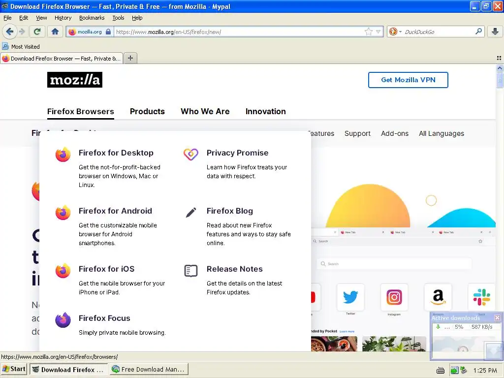The image size is (504, 378).
Task: Expand the Innovation nav menu
Action: (265, 111)
